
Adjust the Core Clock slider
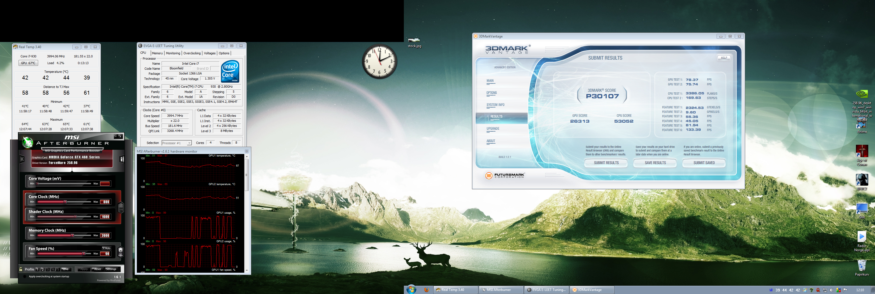coord(64,202)
